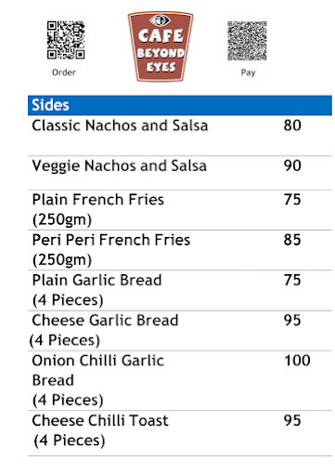Click the price 80 for Classic Nachos
Image resolution: width=335 pixels, height=474 pixels.
(x=292, y=125)
